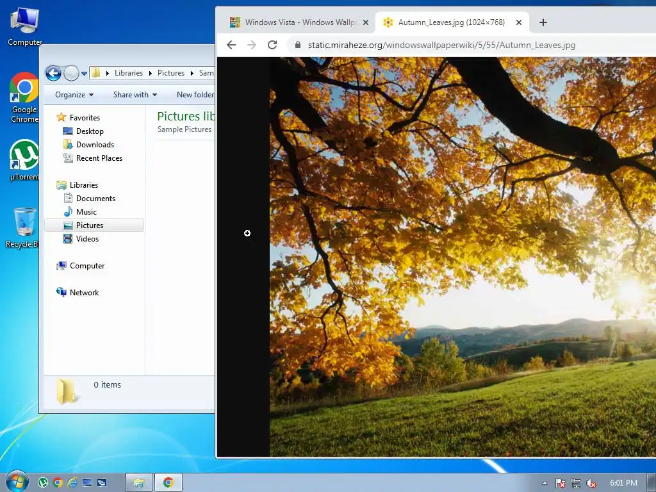Expand arrow before Libraries in breadcrumb
Screen dimensions: 656x492
click(x=108, y=73)
